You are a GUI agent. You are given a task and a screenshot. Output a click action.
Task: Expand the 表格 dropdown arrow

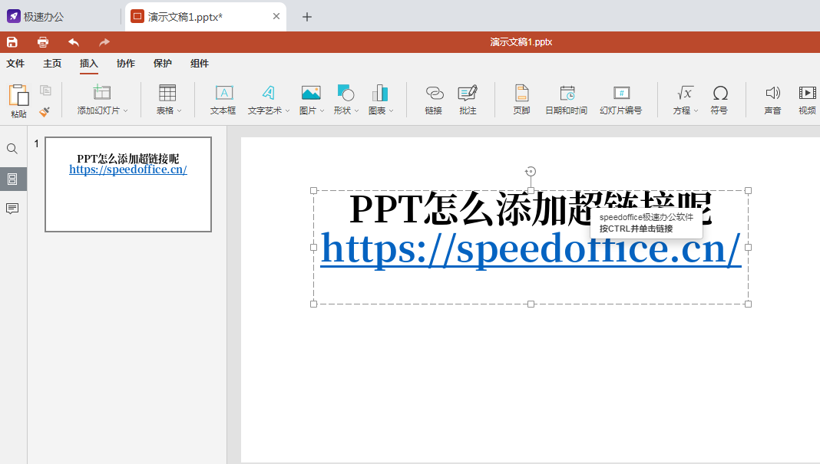[x=180, y=110]
